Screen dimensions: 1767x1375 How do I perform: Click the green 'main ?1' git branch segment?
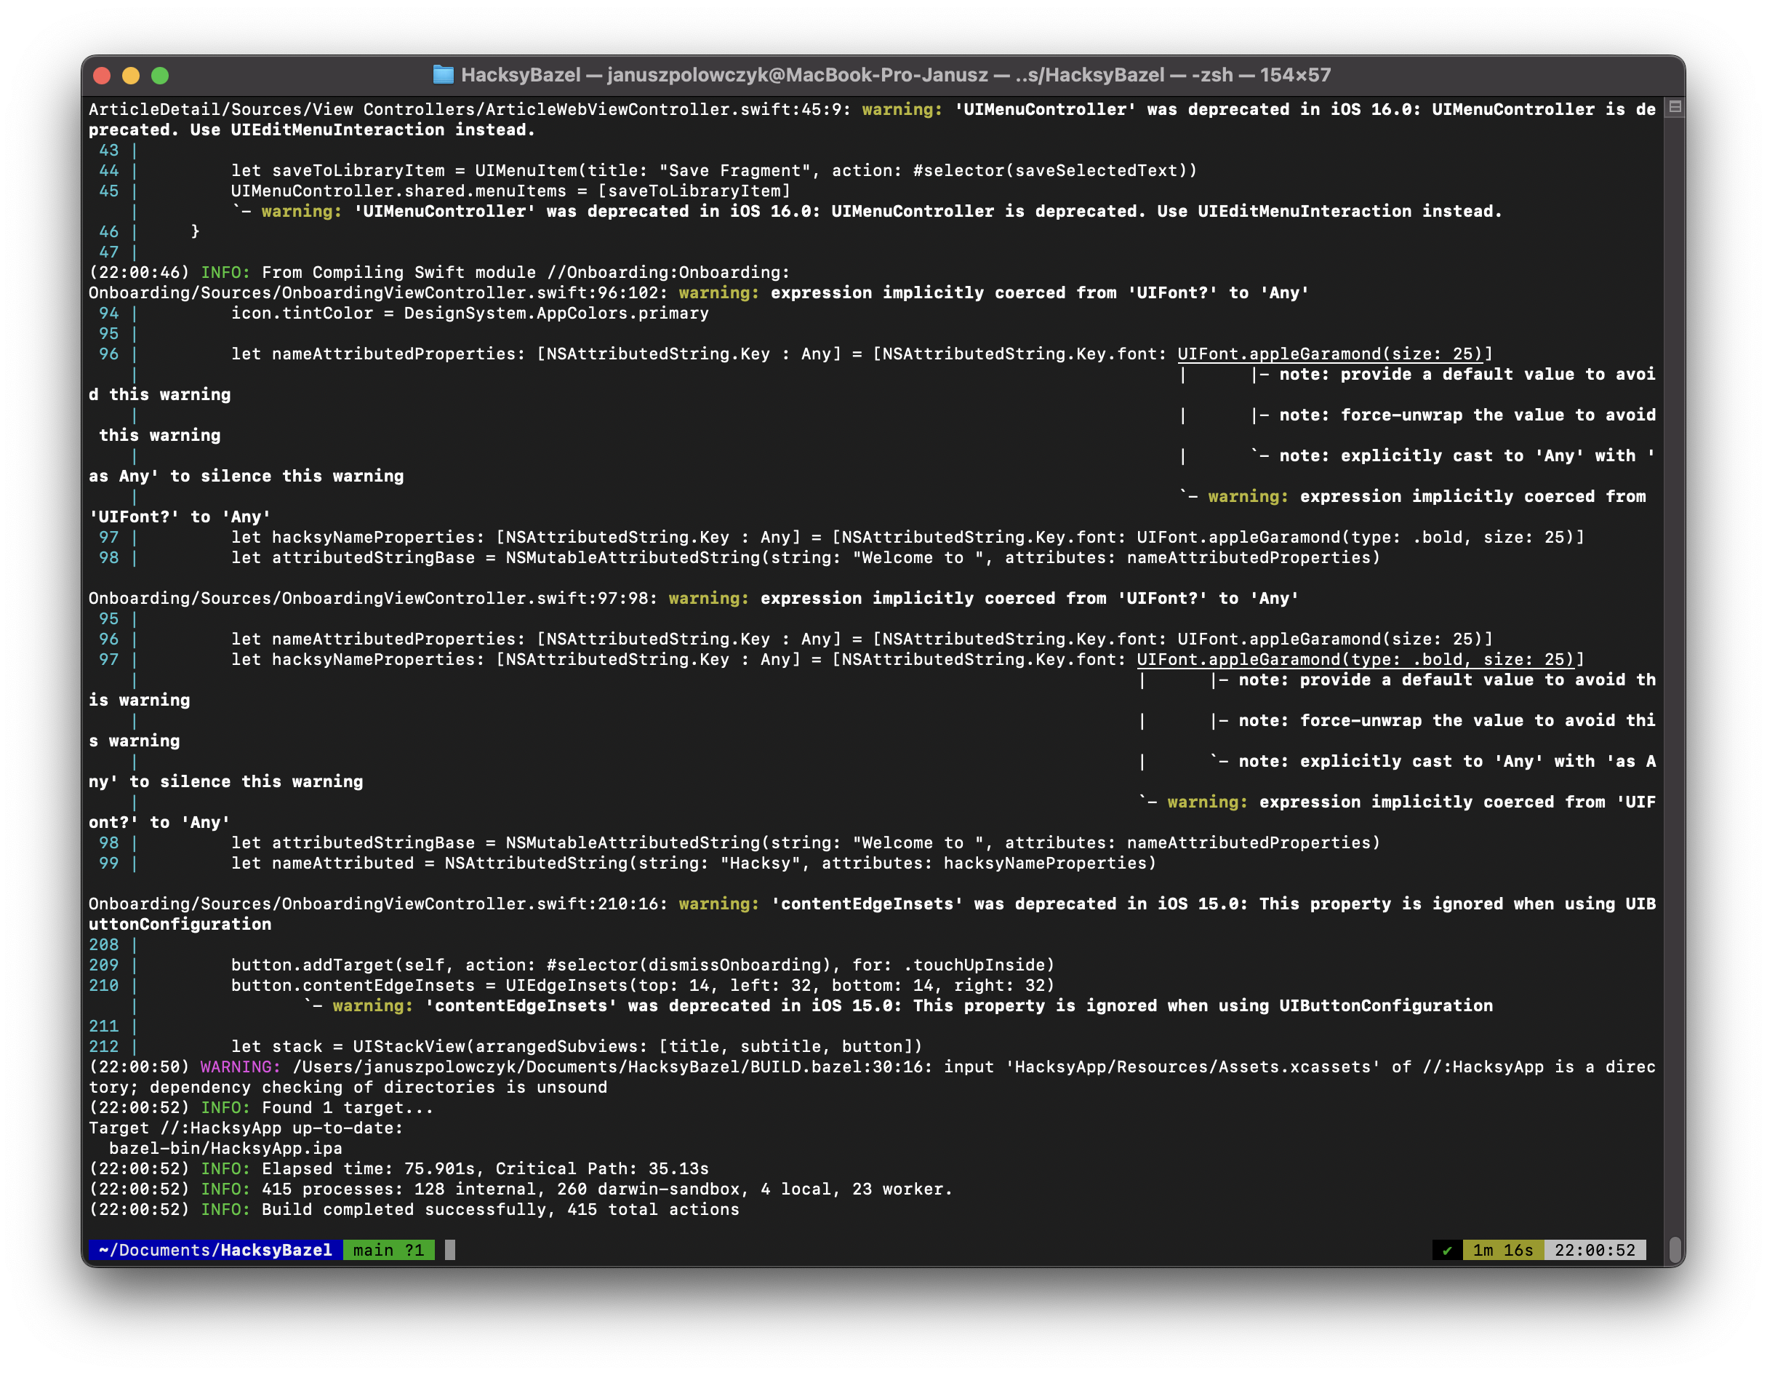(388, 1251)
